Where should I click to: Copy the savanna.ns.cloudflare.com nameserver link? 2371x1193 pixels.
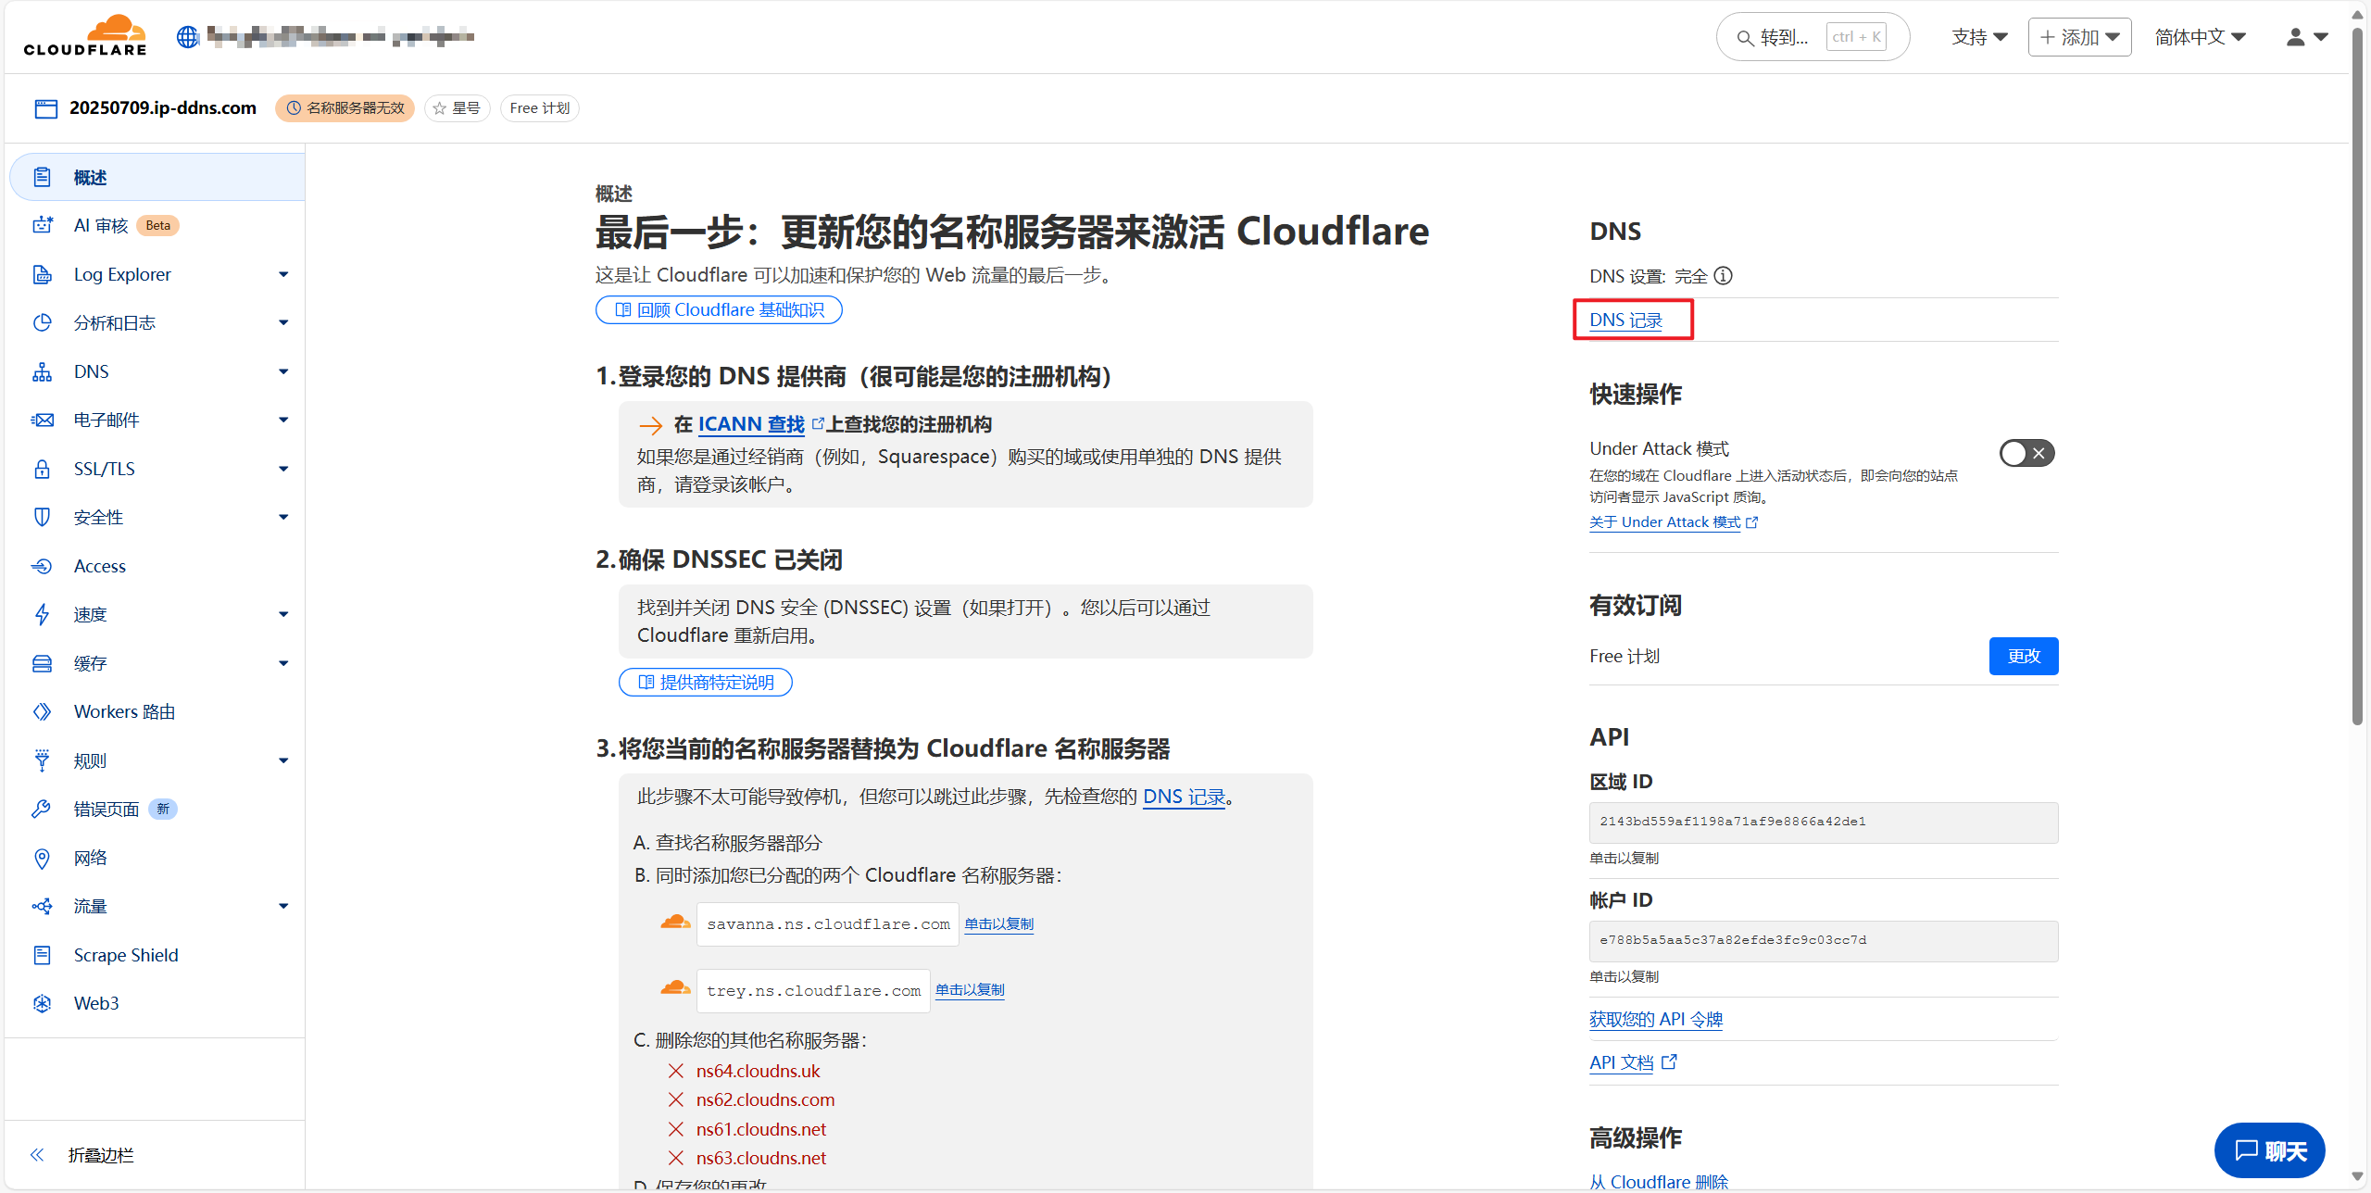(998, 923)
